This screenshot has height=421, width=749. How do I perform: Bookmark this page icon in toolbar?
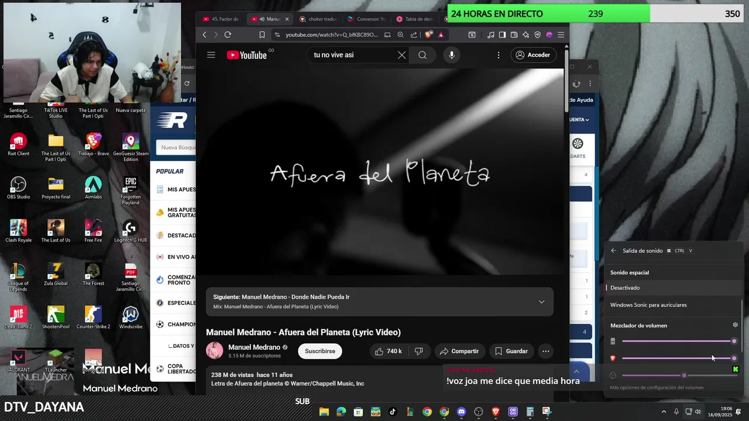coord(262,34)
